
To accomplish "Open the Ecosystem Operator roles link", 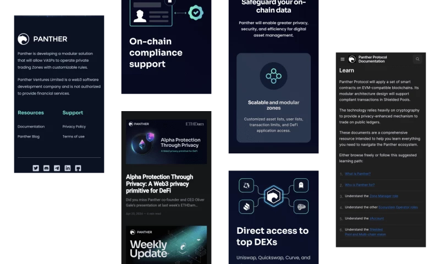I will tap(398, 207).
